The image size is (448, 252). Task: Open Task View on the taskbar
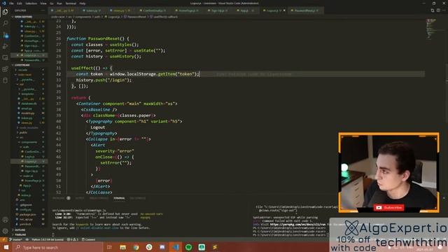[109, 247]
